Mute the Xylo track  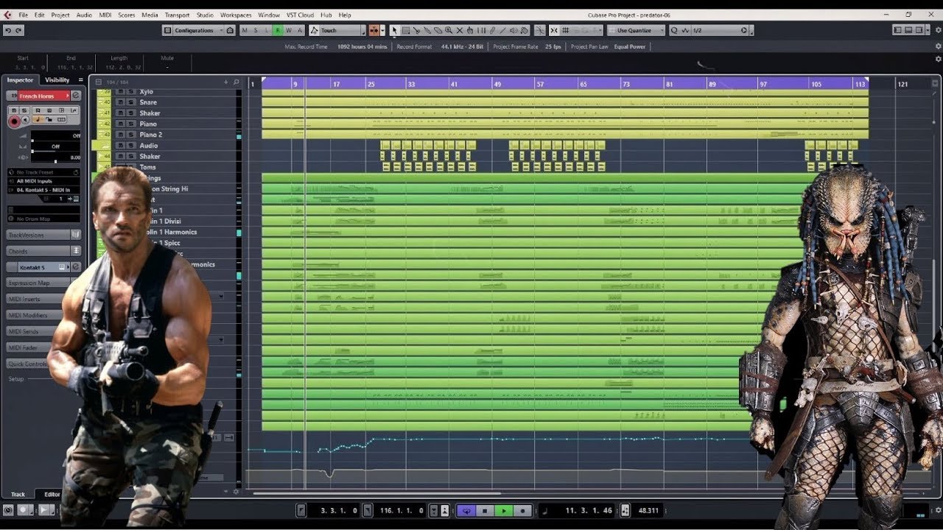coord(121,92)
